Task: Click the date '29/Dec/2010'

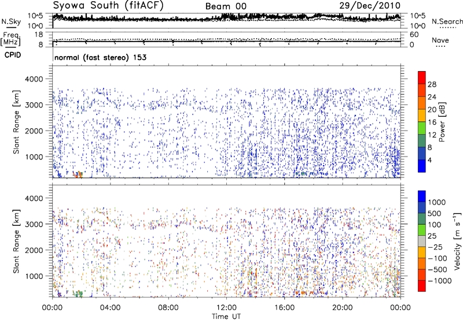Action: (x=370, y=6)
